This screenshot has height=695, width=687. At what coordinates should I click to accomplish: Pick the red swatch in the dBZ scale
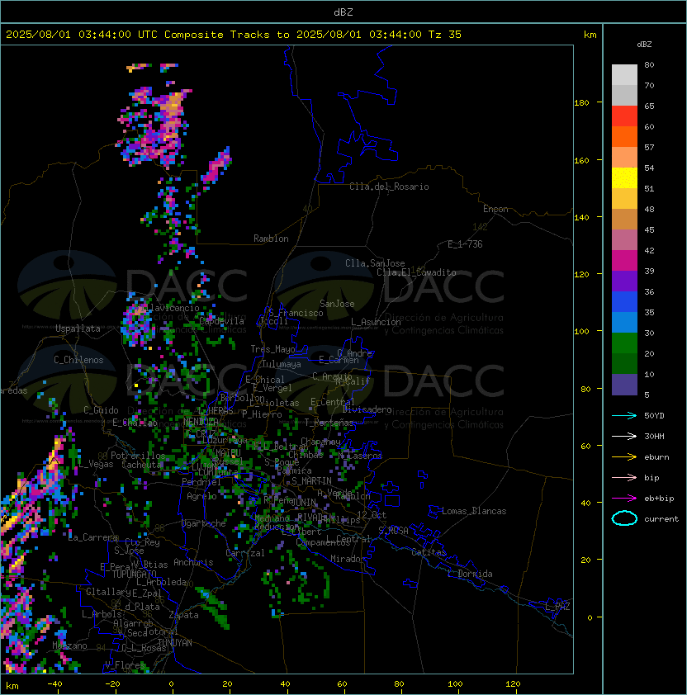624,116
